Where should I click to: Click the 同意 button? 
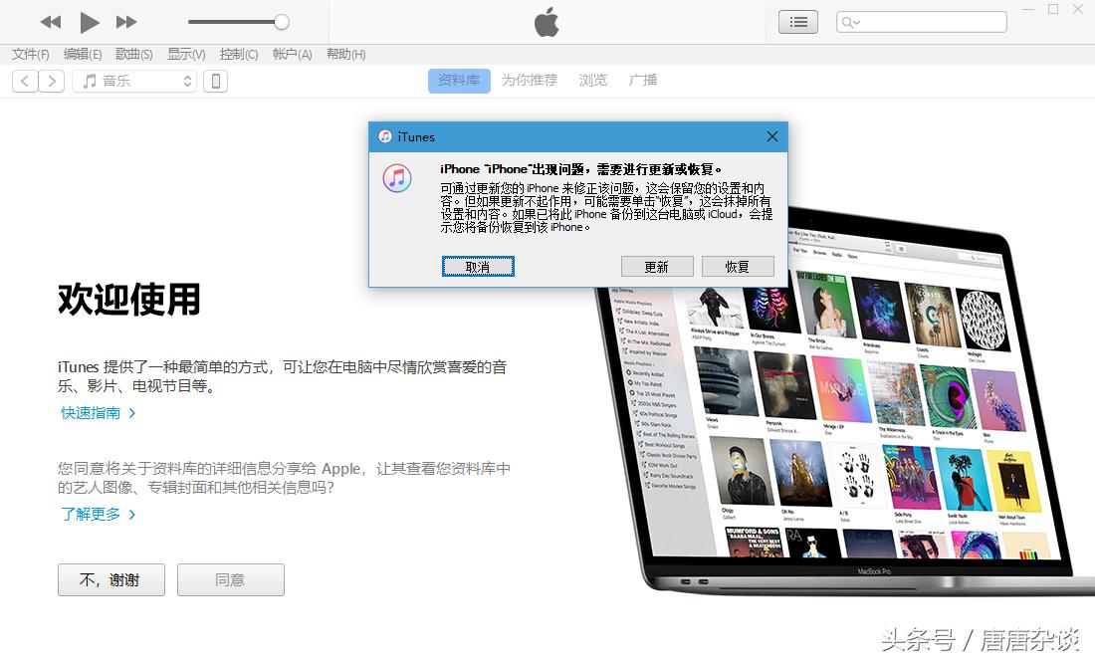coord(231,580)
